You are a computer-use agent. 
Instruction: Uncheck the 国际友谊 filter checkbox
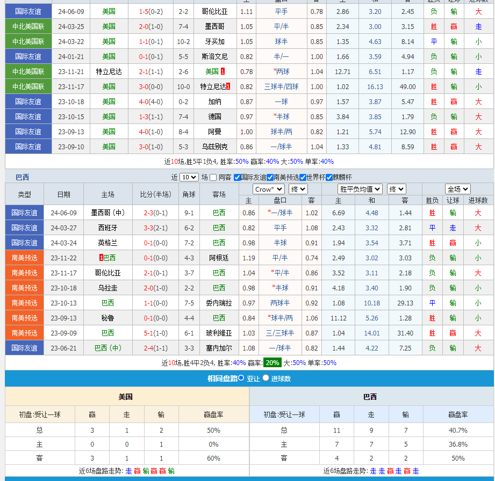[x=237, y=178]
